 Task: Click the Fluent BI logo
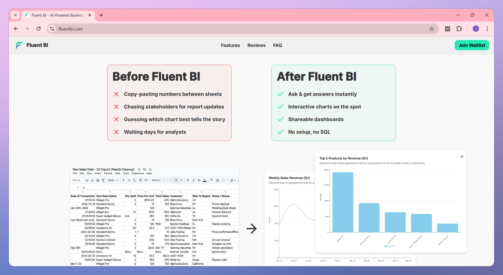(x=32, y=45)
